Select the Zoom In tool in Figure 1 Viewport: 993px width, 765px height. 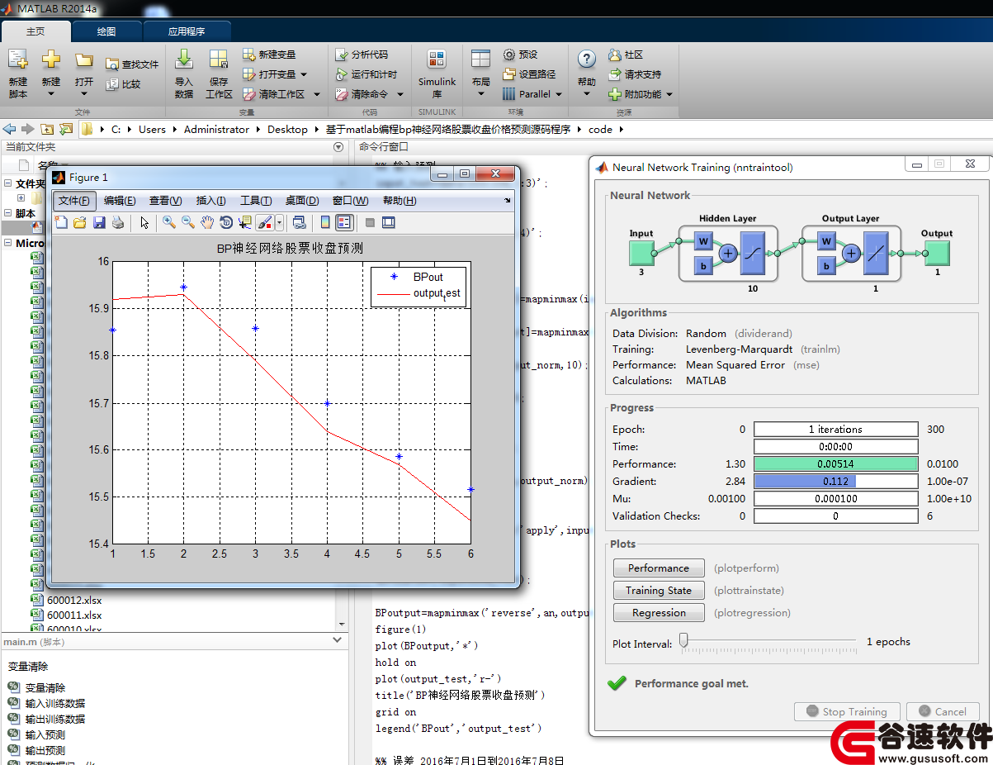tap(169, 222)
